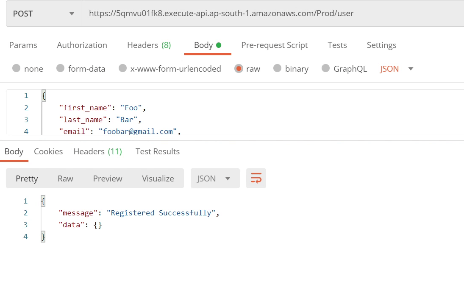Show the response Cookies tab

click(x=48, y=151)
